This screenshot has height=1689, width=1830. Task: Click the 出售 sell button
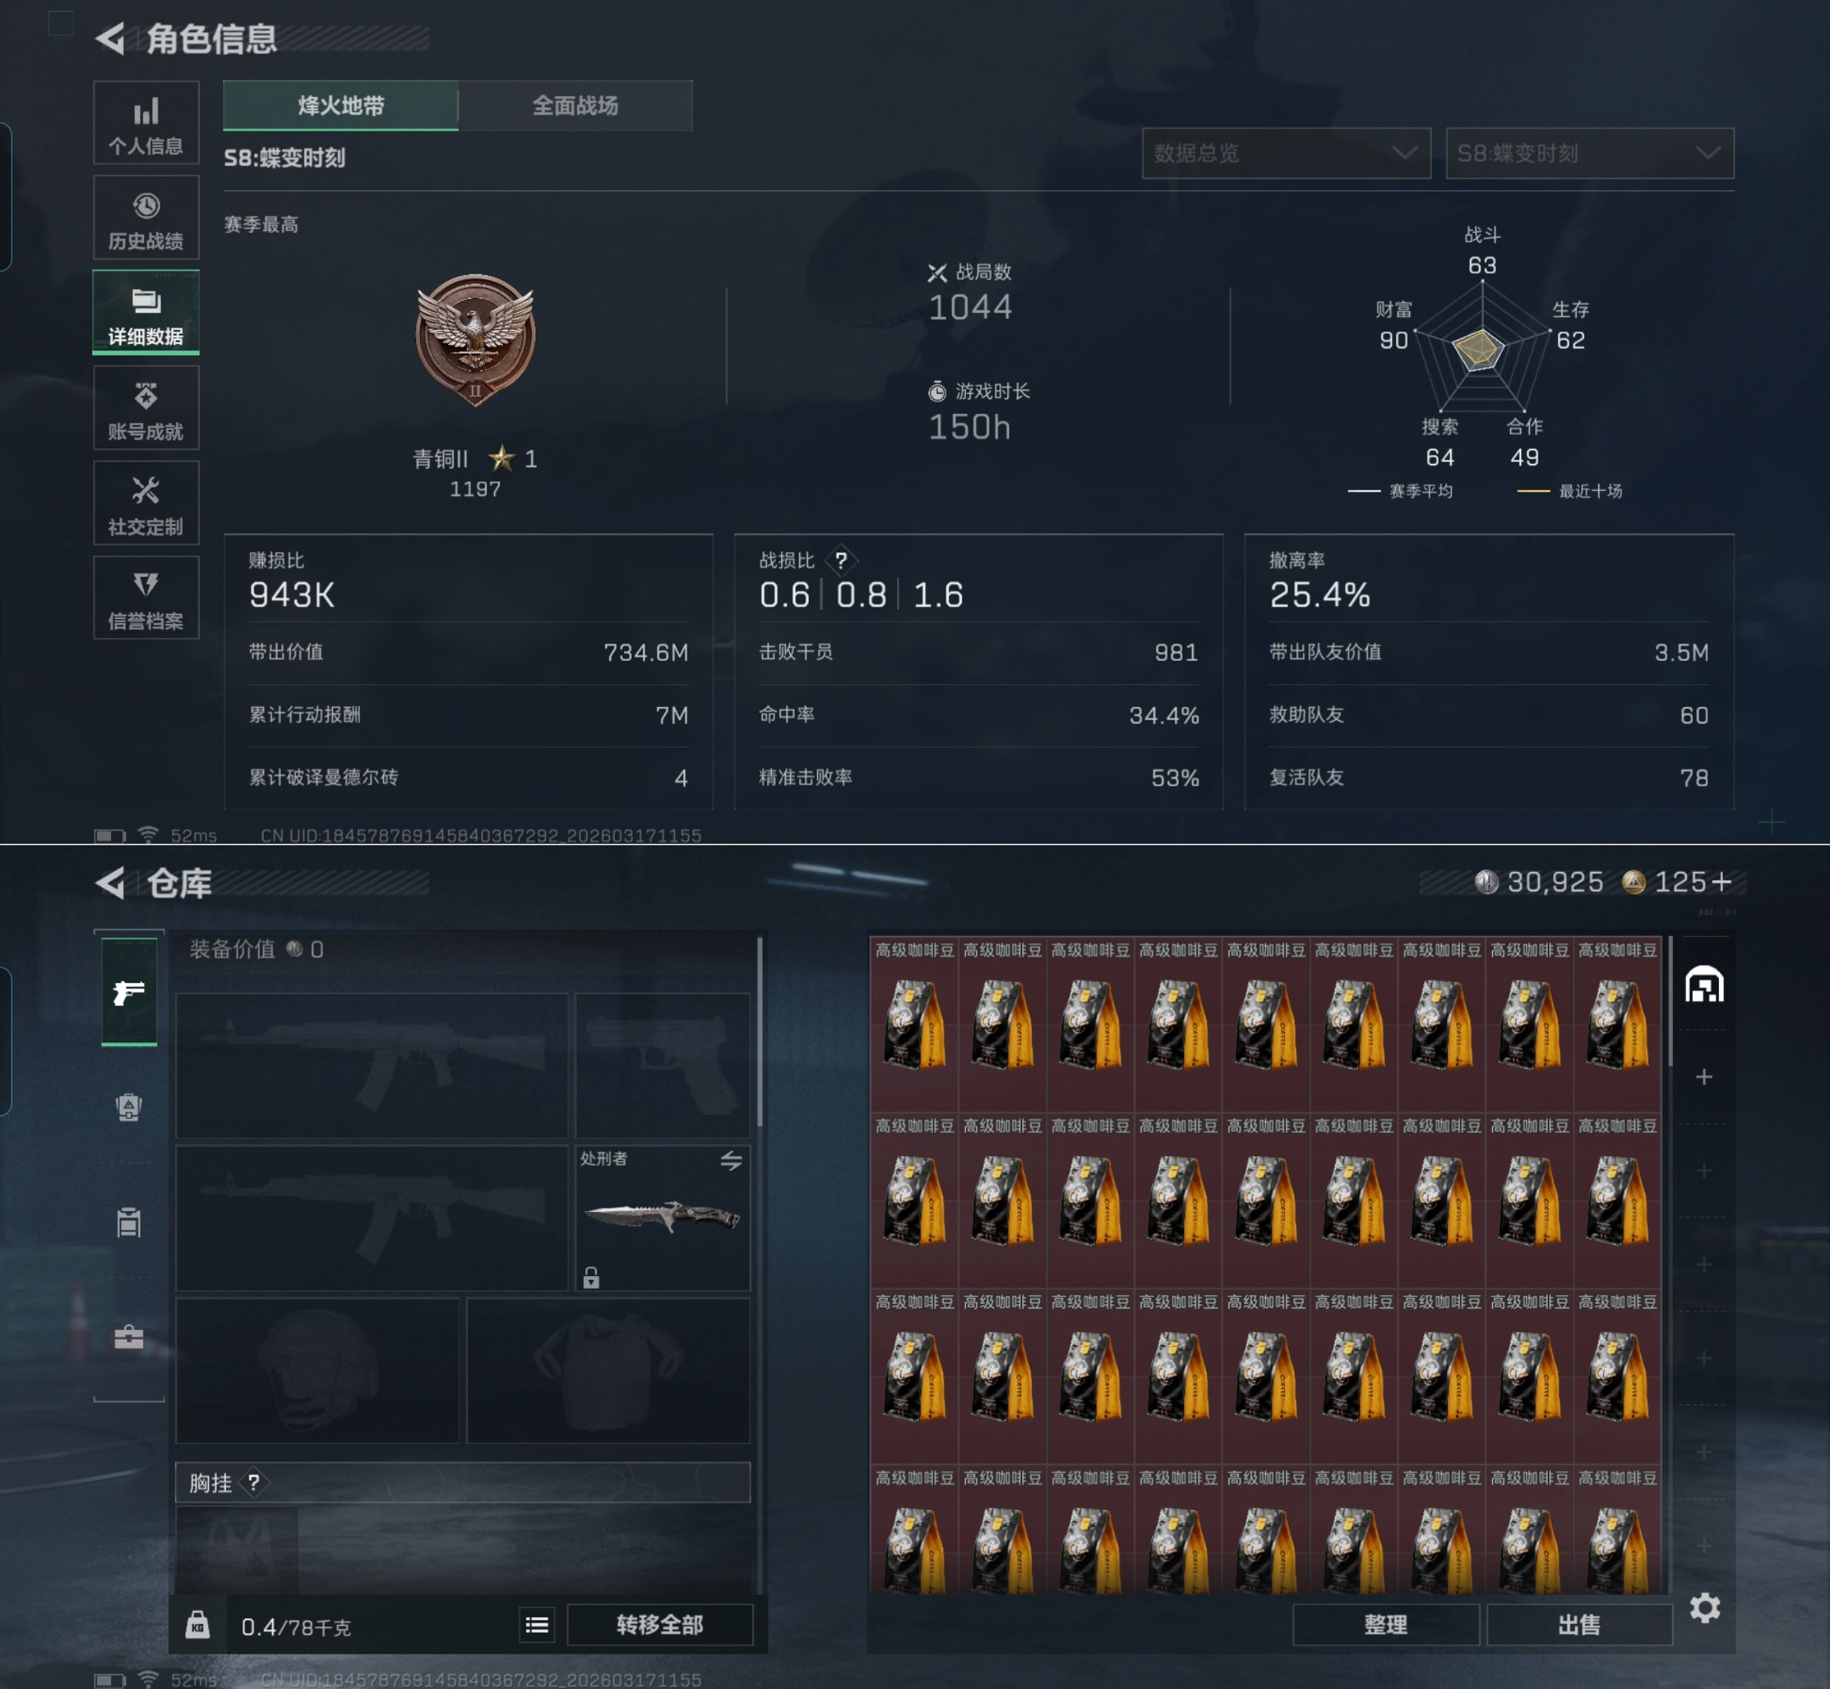pyautogui.click(x=1580, y=1625)
